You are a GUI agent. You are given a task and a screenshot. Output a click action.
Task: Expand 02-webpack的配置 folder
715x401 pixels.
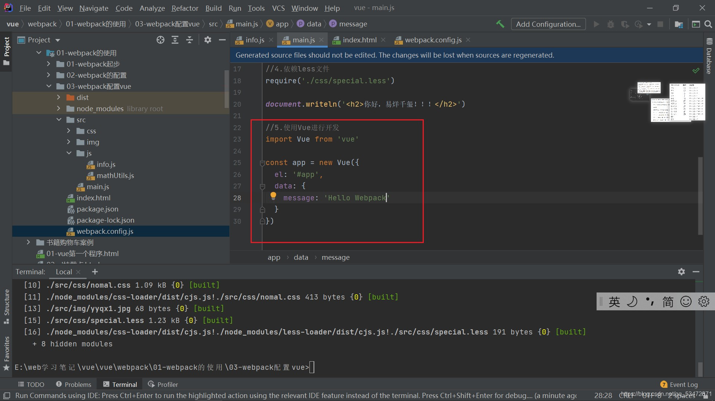click(48, 75)
